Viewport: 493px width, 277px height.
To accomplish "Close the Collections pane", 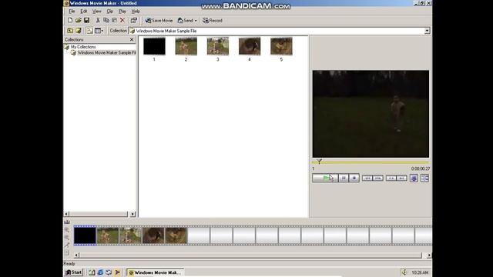I will click(132, 39).
